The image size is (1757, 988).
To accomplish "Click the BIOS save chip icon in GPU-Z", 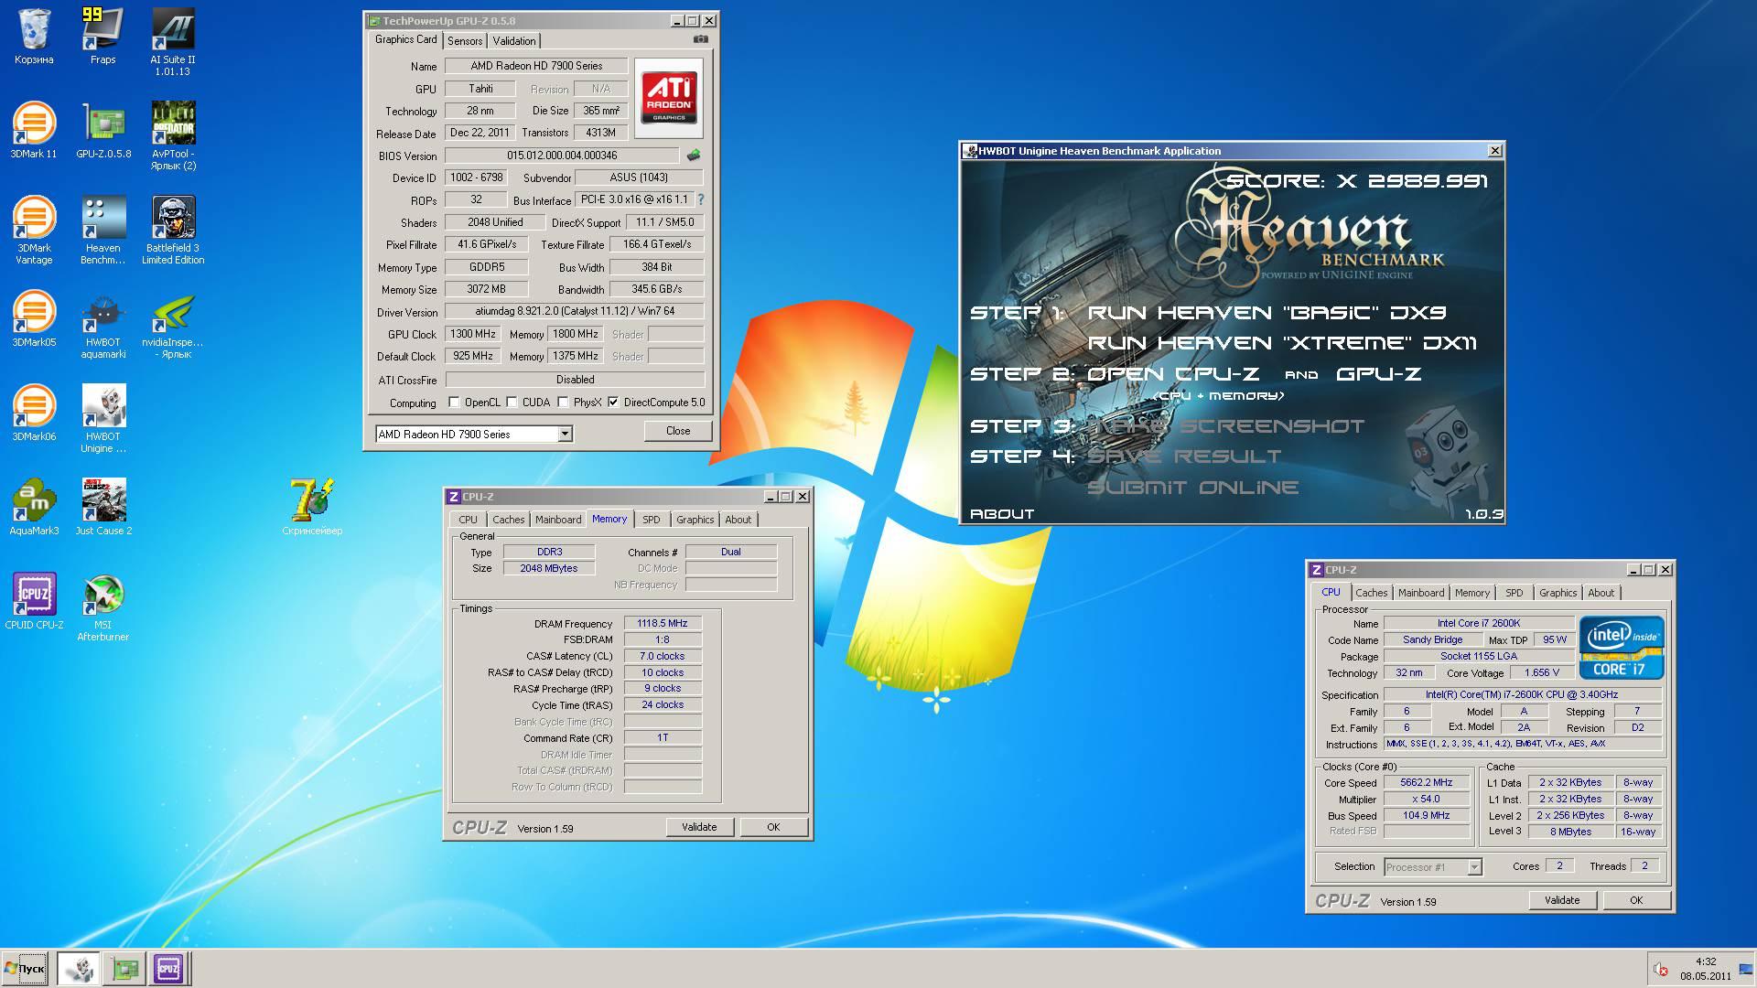I will pyautogui.click(x=694, y=156).
